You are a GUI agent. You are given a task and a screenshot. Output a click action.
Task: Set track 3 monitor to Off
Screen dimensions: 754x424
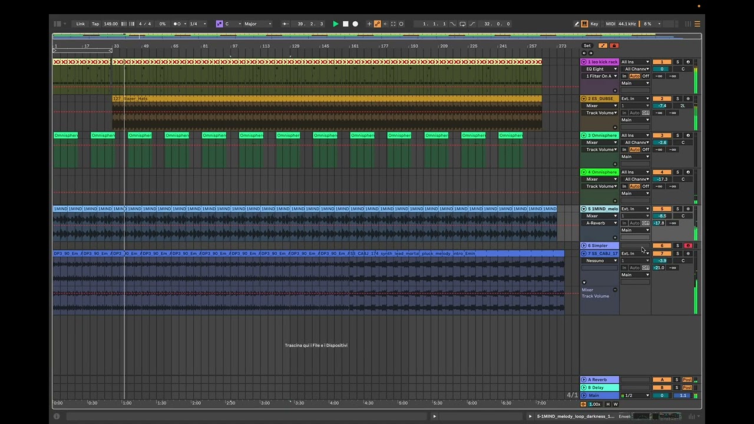pyautogui.click(x=646, y=150)
